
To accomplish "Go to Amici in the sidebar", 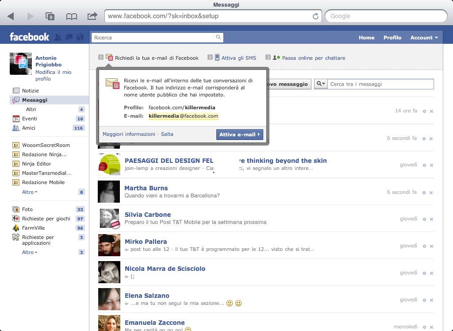I will [x=29, y=128].
